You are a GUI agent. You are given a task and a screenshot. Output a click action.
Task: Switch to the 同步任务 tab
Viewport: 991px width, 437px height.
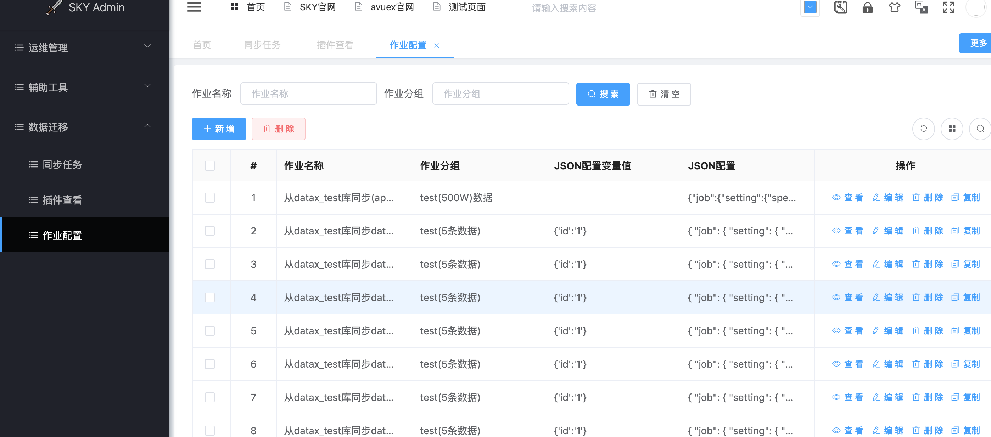pos(262,45)
